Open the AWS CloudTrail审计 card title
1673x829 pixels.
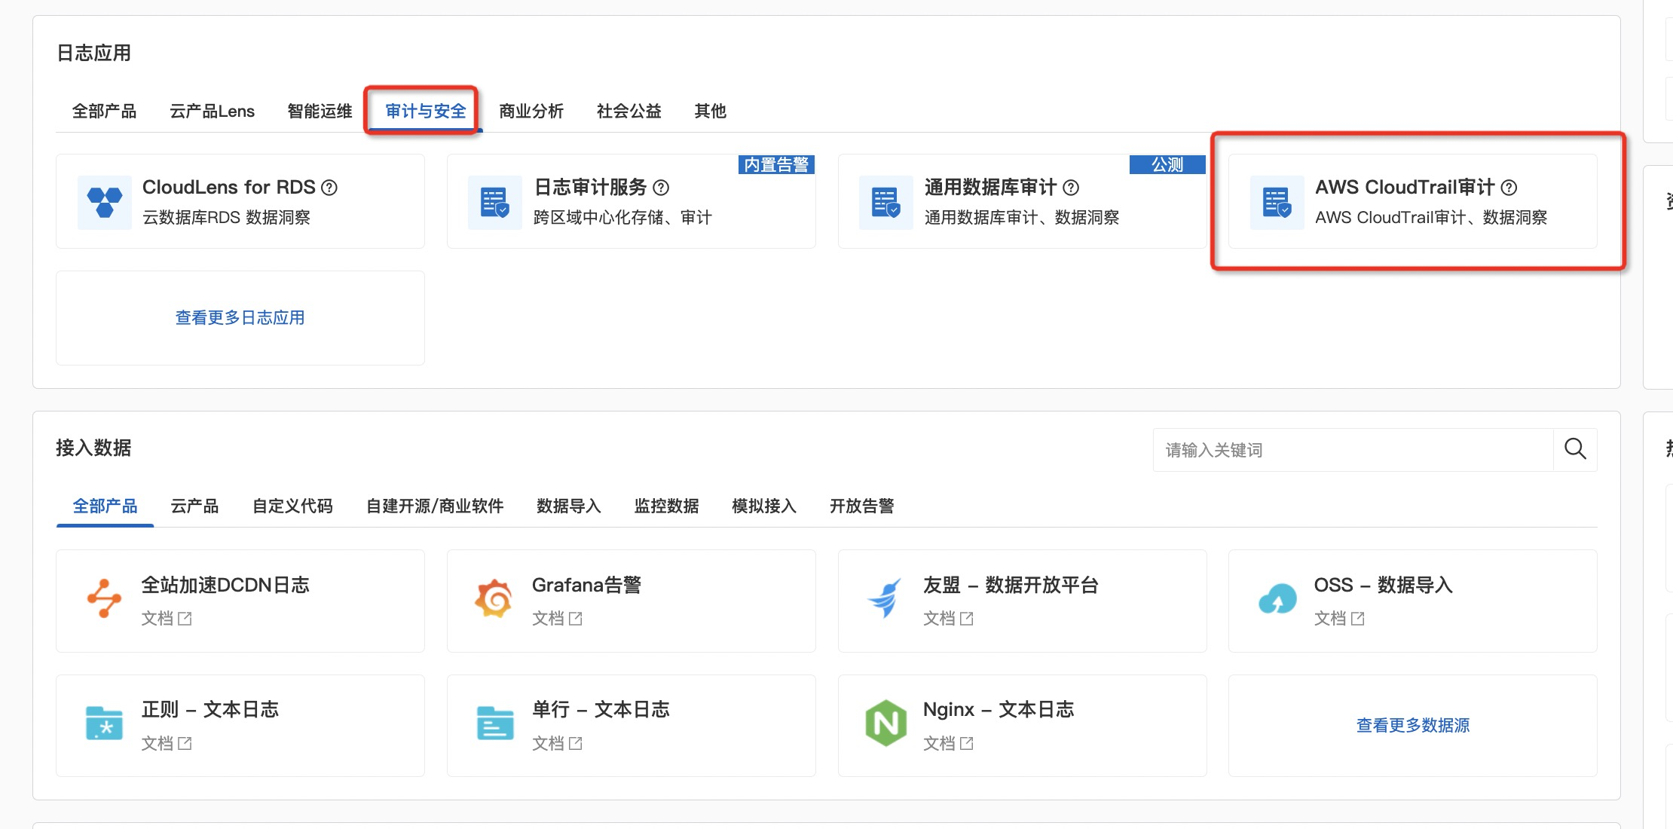tap(1405, 188)
